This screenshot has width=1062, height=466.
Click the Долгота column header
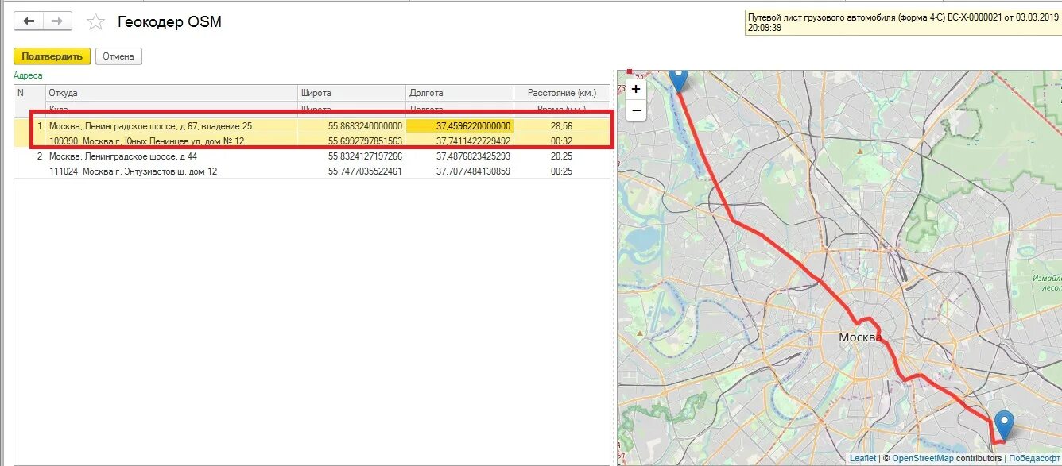(x=459, y=93)
